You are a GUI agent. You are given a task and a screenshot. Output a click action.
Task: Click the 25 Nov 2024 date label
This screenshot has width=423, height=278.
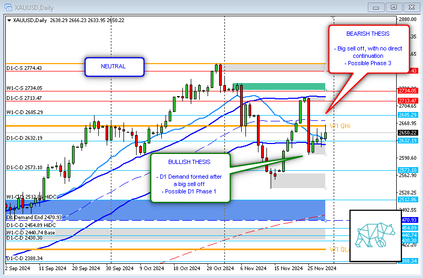pyautogui.click(x=322, y=267)
